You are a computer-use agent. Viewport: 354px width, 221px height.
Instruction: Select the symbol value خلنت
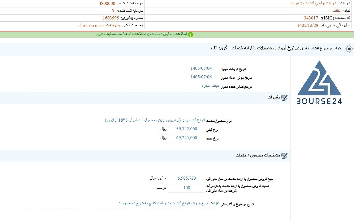point(336,10)
